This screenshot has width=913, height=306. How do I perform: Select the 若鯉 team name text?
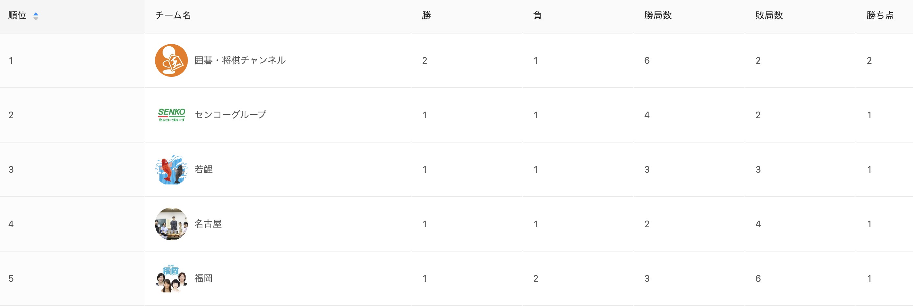pyautogui.click(x=203, y=169)
